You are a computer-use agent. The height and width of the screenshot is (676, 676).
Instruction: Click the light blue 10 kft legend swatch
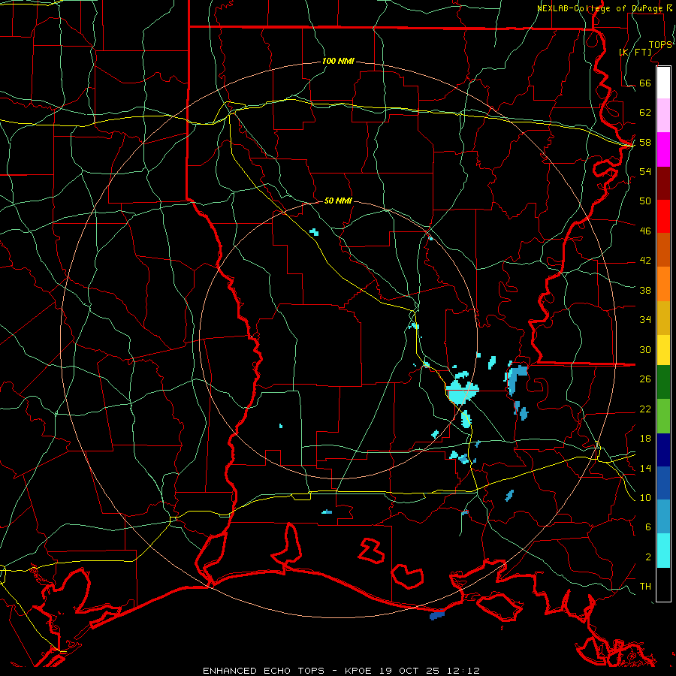pyautogui.click(x=663, y=517)
